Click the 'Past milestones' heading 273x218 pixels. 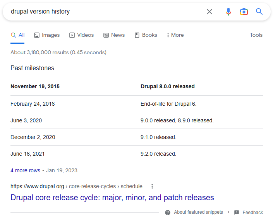[32, 68]
